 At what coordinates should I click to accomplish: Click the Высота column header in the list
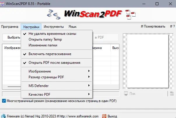pyautogui.click(x=115, y=48)
